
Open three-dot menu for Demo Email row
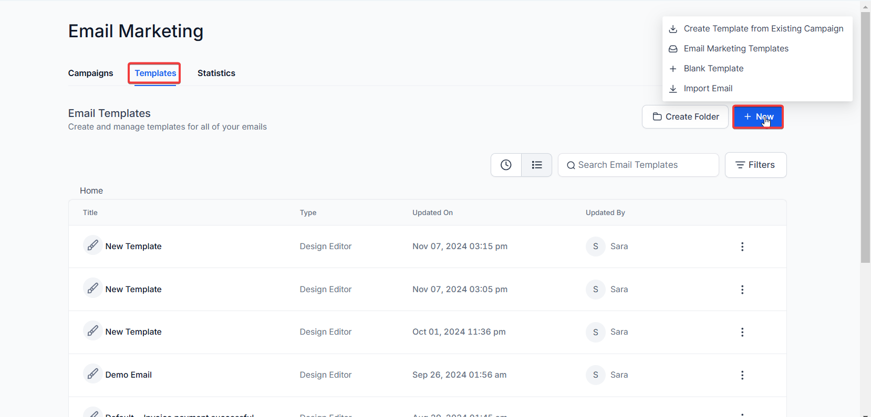(742, 375)
